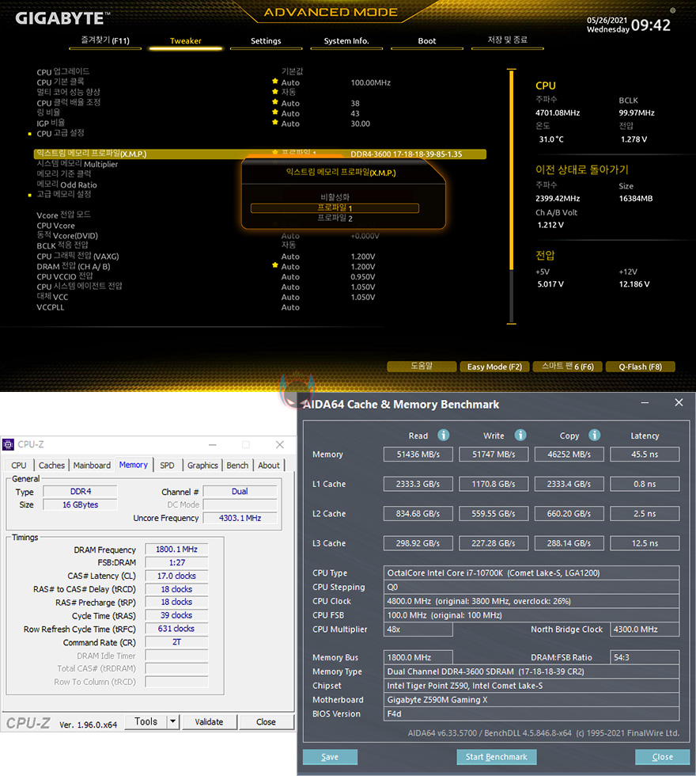Click the Motherboard Gigabyte Z590M Gaming X field
The height and width of the screenshot is (776, 696).
click(531, 700)
